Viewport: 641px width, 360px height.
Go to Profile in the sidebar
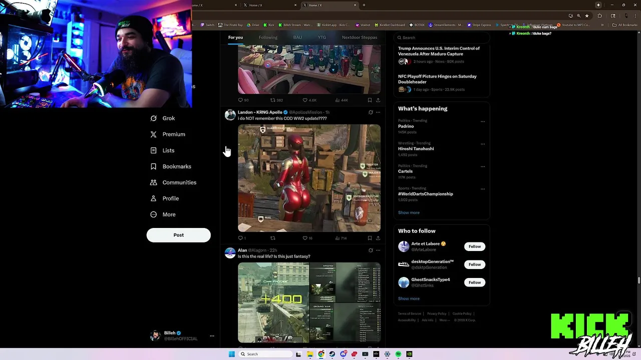pos(165,198)
